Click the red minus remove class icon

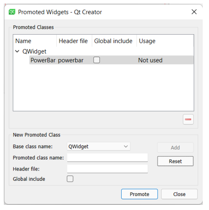(x=188, y=119)
